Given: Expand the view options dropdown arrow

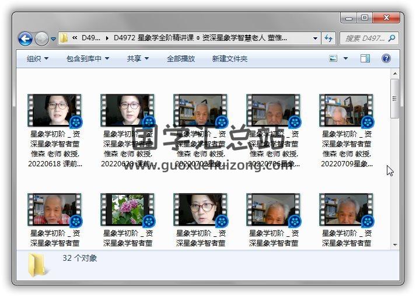Looking at the screenshot, I should point(345,58).
